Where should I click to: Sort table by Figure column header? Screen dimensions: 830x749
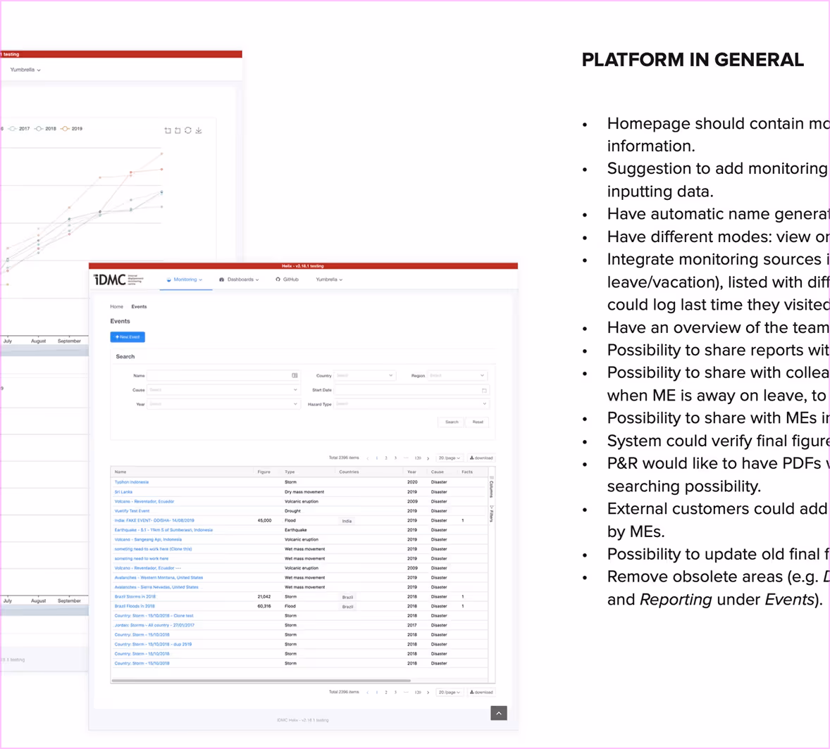[264, 472]
